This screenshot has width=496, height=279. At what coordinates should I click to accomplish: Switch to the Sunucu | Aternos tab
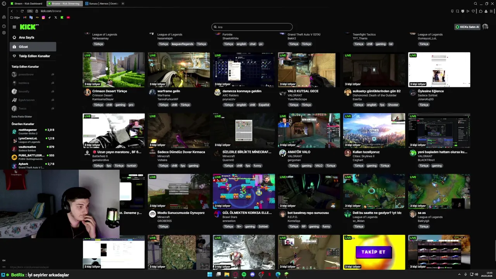pos(102,3)
